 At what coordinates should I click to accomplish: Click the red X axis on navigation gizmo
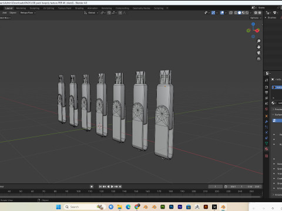(x=257, y=30)
